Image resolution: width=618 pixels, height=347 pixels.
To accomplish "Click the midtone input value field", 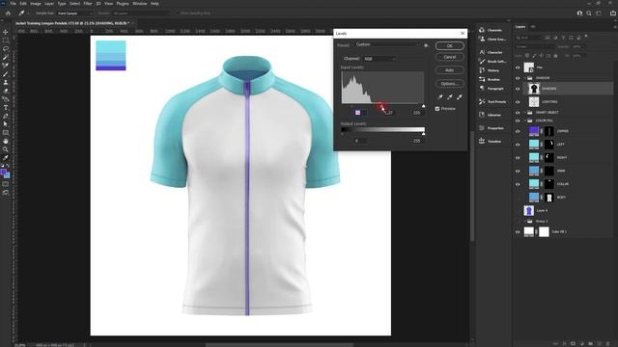I will 388,113.
